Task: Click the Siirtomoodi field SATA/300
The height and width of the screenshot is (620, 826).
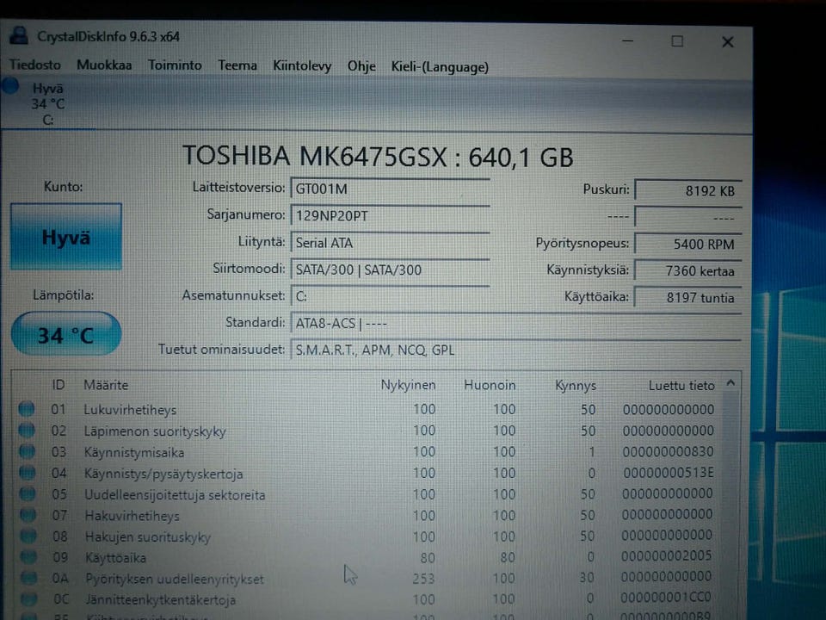Action: click(x=390, y=270)
